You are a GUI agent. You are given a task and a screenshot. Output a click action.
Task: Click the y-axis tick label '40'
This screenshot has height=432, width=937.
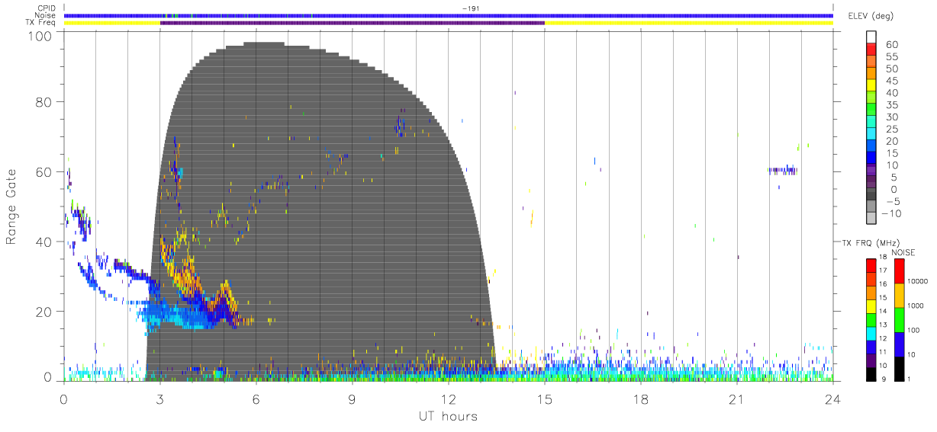pyautogui.click(x=43, y=242)
